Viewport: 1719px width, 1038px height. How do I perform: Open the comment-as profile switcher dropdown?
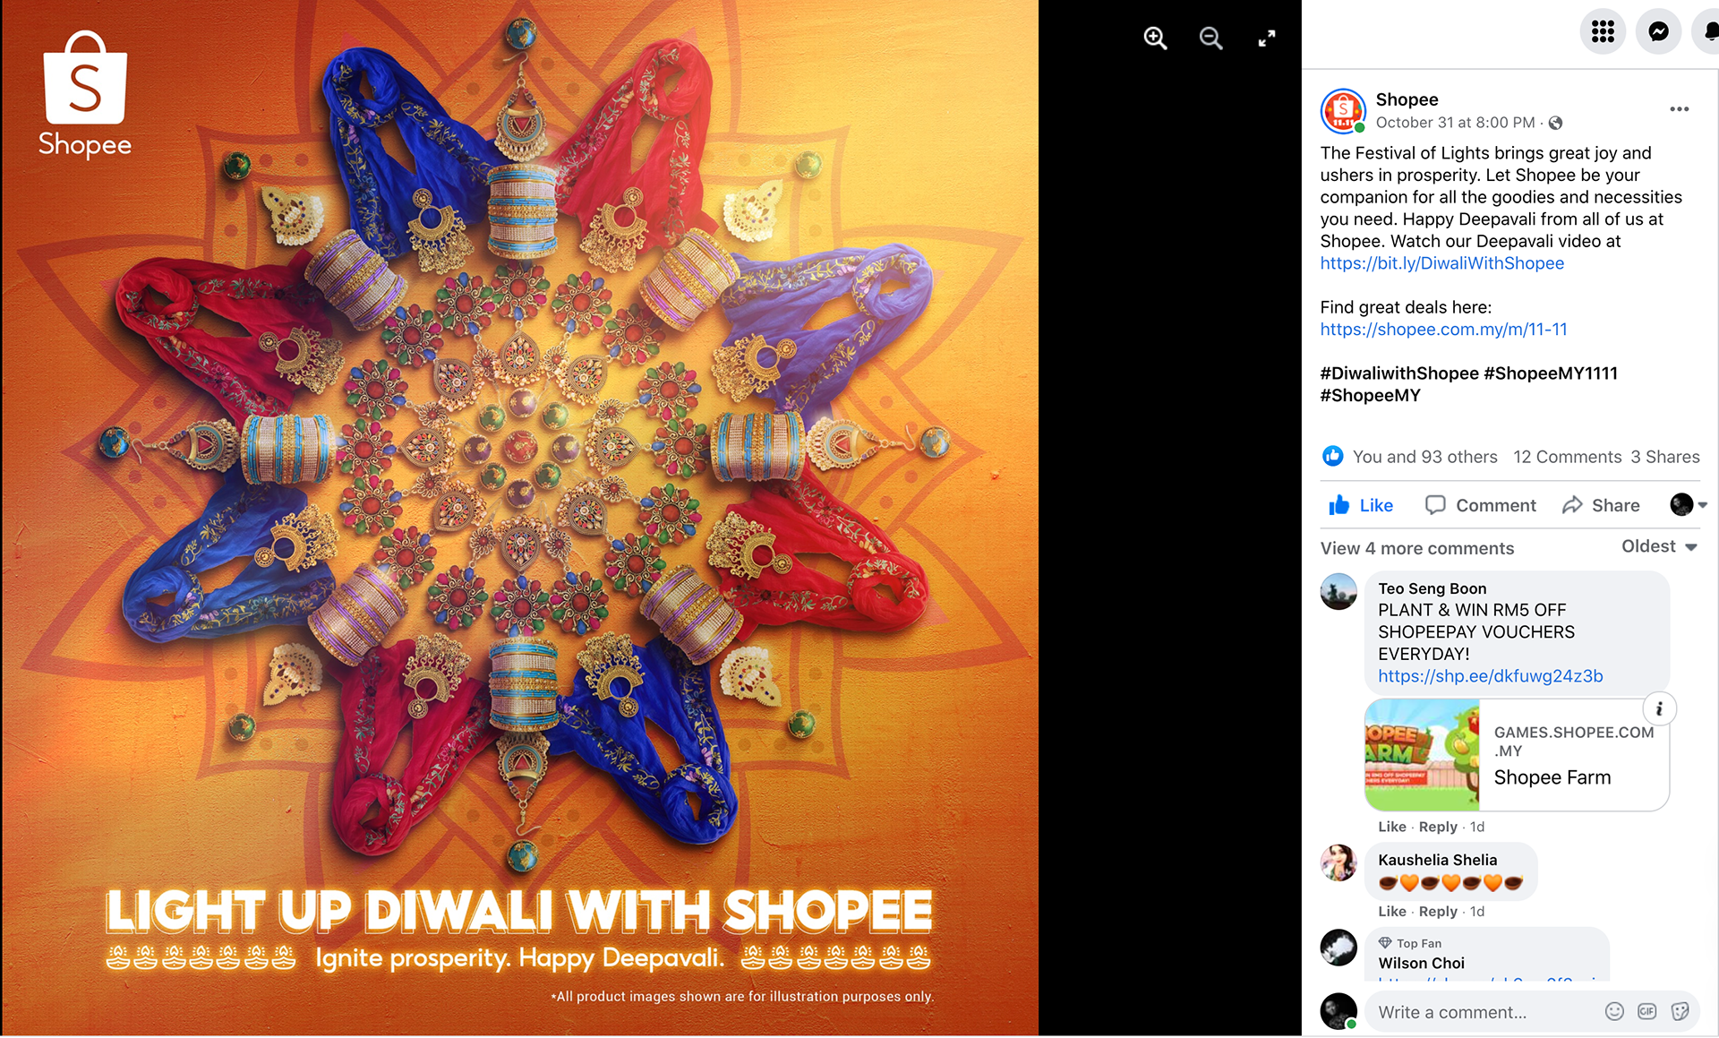tap(1689, 505)
